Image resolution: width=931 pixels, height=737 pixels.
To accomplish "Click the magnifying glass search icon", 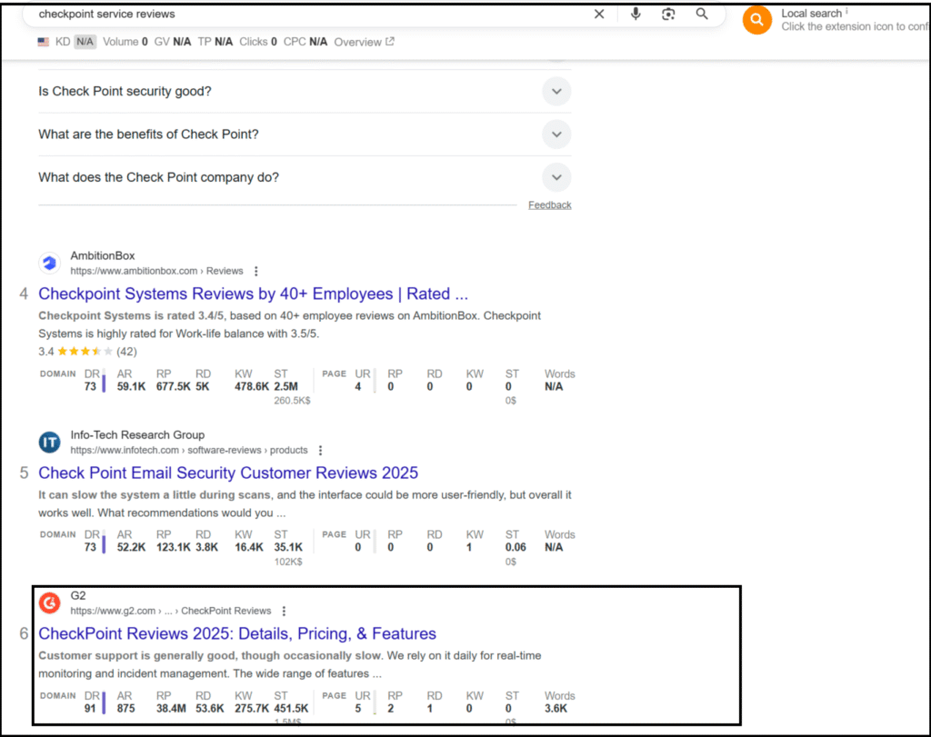I will click(702, 14).
